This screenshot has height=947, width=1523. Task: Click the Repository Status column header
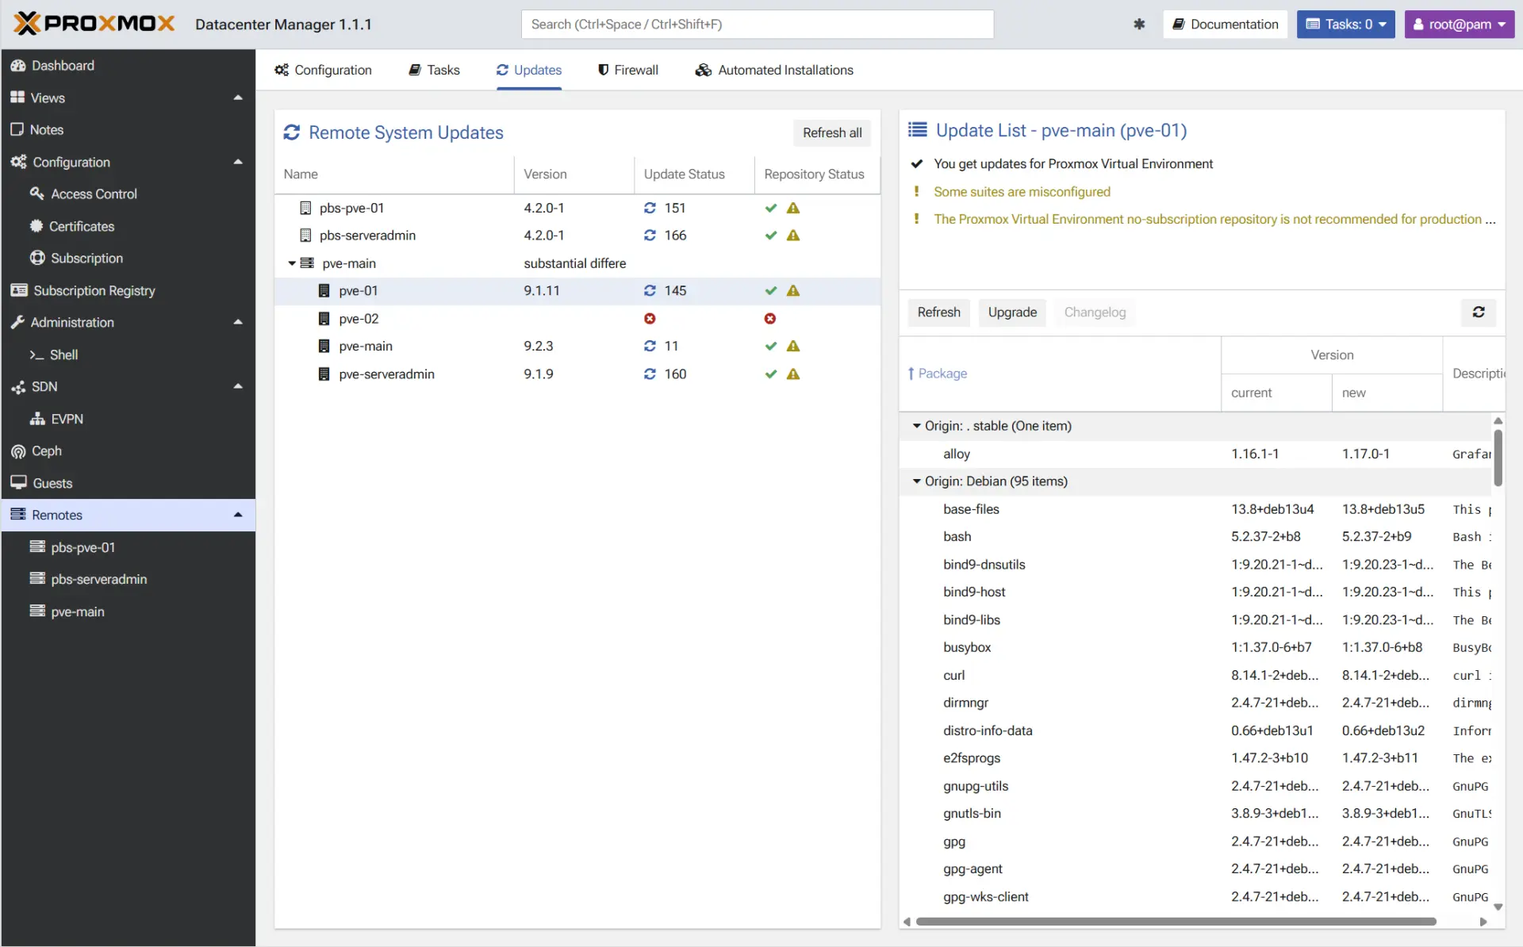coord(817,174)
